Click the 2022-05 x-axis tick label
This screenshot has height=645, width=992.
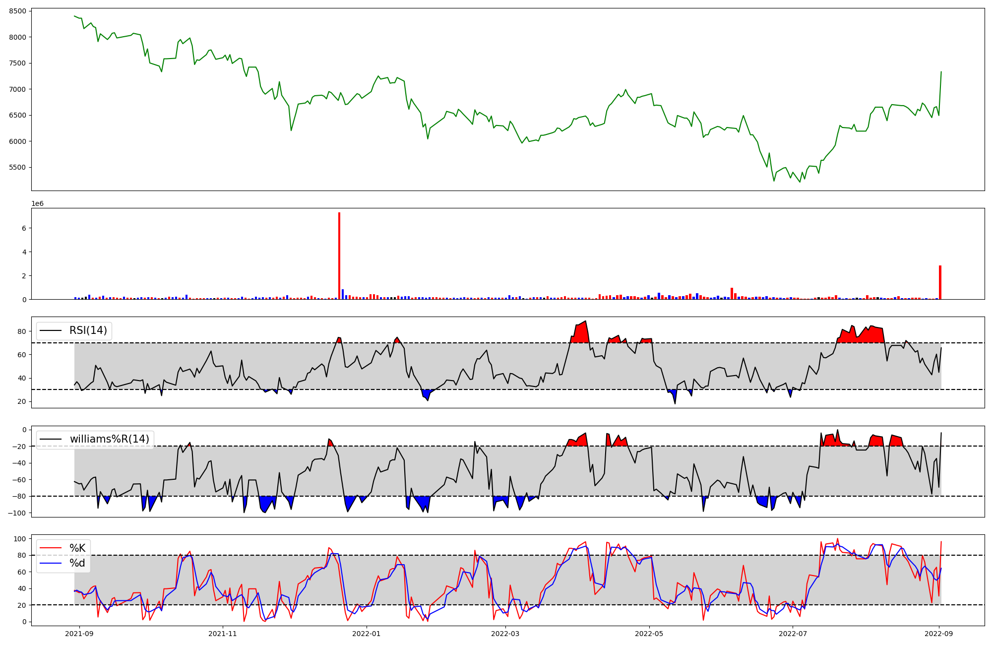point(649,634)
